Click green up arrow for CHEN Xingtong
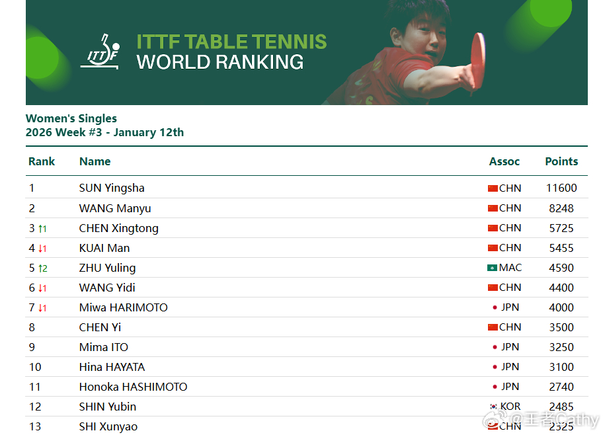This screenshot has height=435, width=605. 41,229
